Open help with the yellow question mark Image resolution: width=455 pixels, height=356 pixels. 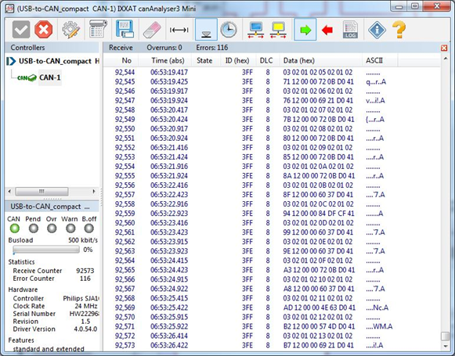tap(399, 30)
